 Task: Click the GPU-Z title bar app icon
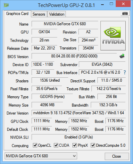pyautogui.click(x=6, y=5)
